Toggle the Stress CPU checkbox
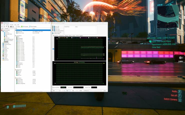The image size is (185, 115). pyautogui.click(x=54, y=26)
